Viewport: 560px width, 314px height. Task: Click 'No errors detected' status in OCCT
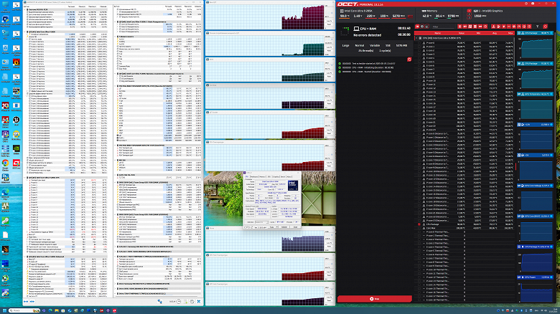367,35
